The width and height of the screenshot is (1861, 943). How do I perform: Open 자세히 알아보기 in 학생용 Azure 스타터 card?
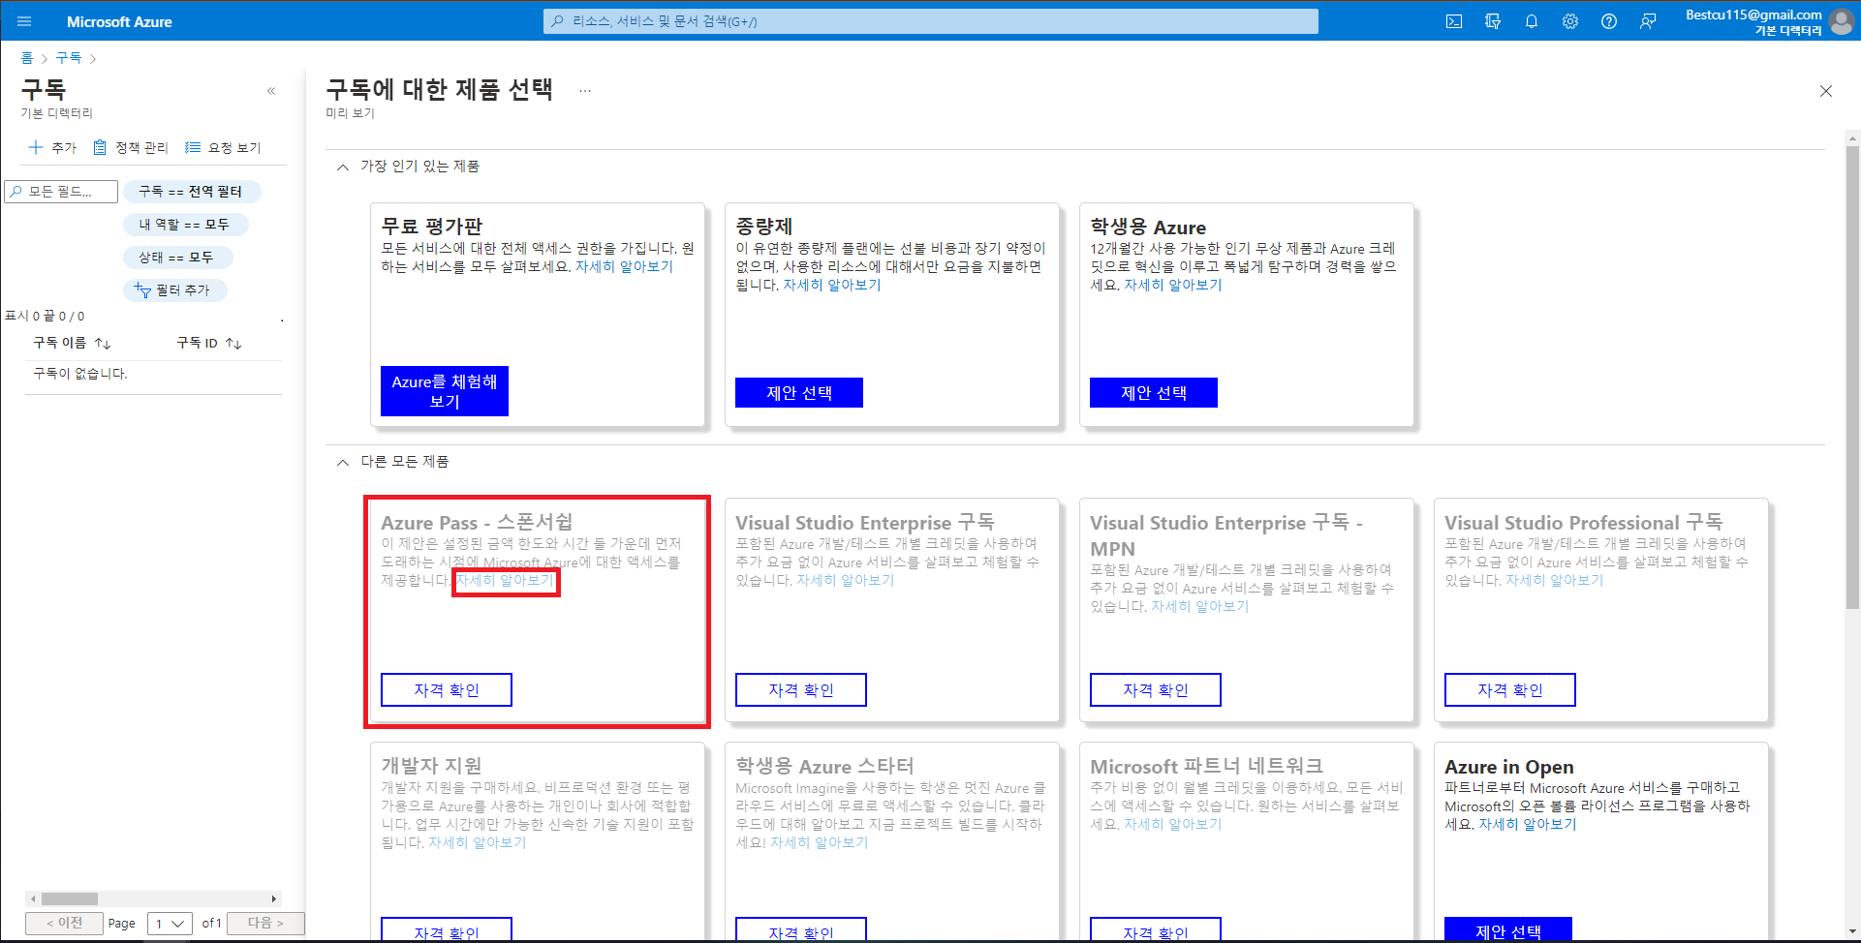820,842
